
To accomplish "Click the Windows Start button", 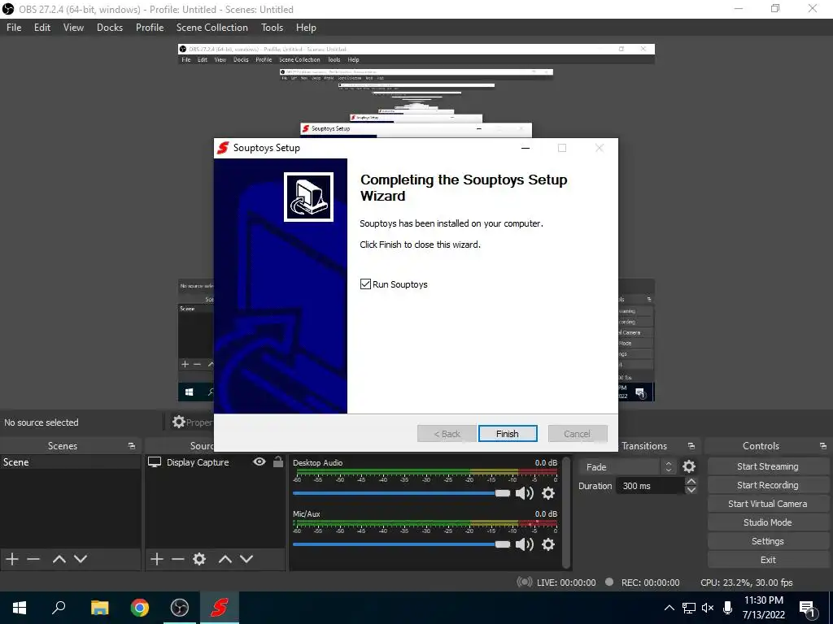I will tap(20, 608).
